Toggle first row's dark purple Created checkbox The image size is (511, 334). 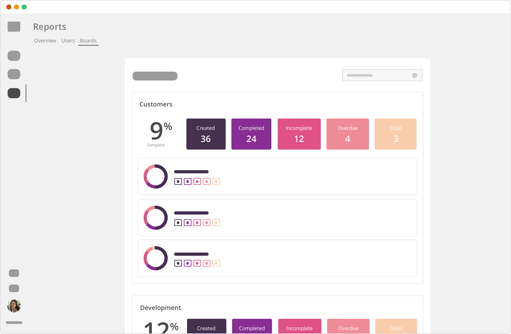click(x=178, y=182)
